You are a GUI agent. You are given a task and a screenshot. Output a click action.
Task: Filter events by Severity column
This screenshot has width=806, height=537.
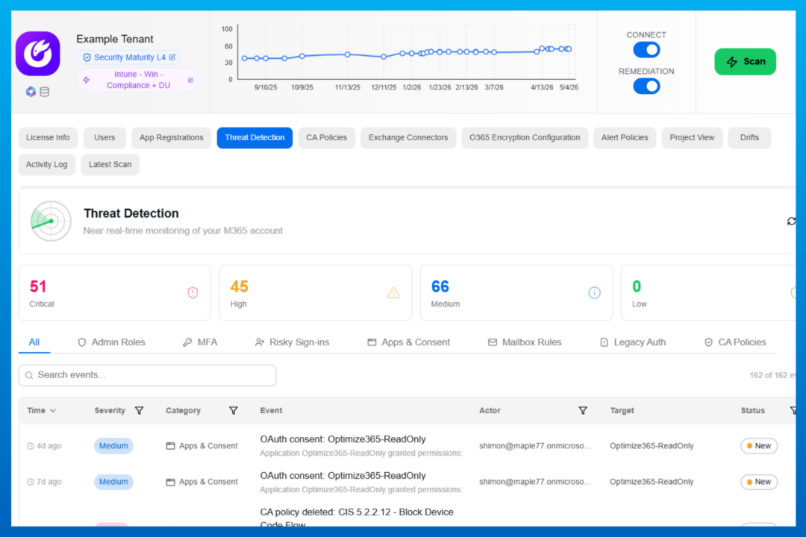point(140,411)
